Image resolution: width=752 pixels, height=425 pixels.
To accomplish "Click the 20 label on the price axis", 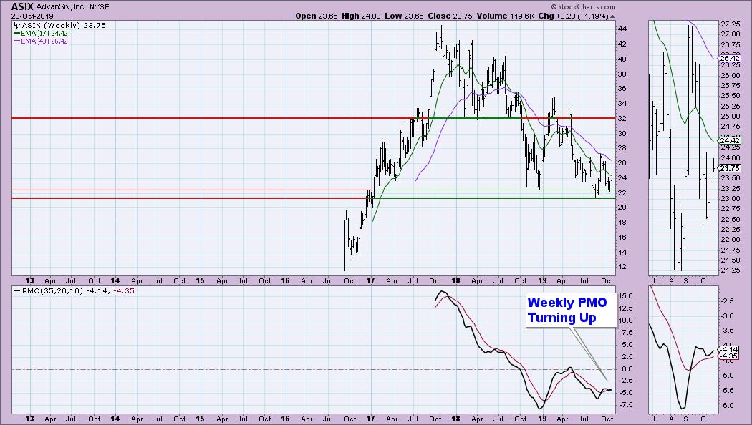I will pyautogui.click(x=622, y=207).
